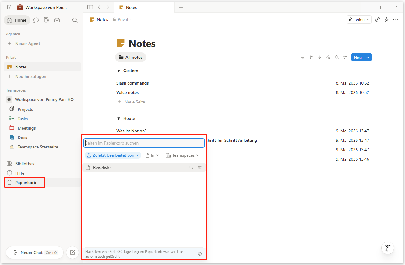405x265 pixels.
Task: Click the sort arrows icon
Action: click(311, 57)
